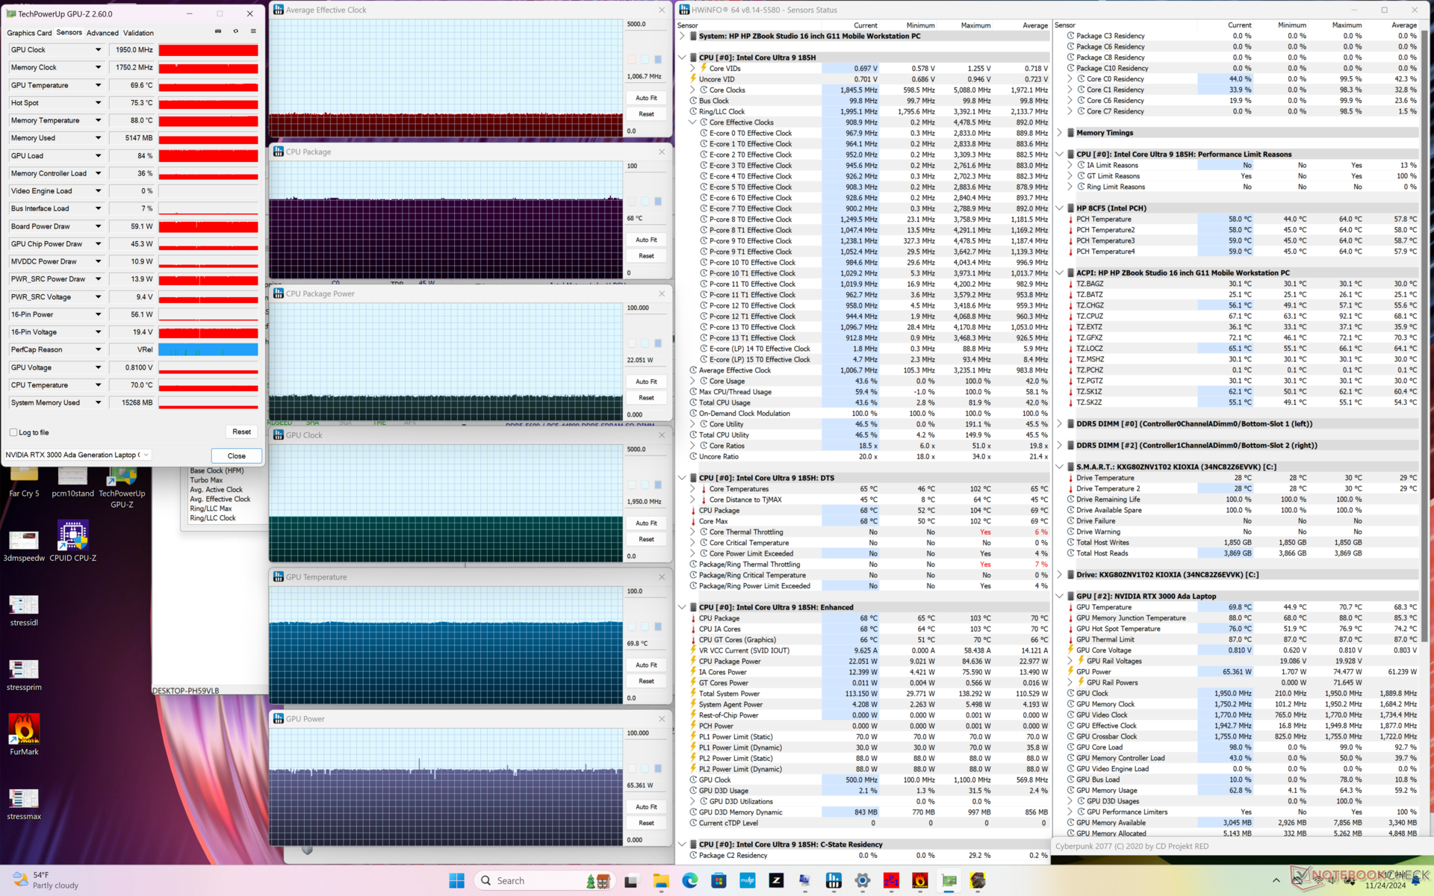The height and width of the screenshot is (896, 1434).
Task: Click the blue color swatch in the Average Effective Clock graph
Action: tap(658, 59)
